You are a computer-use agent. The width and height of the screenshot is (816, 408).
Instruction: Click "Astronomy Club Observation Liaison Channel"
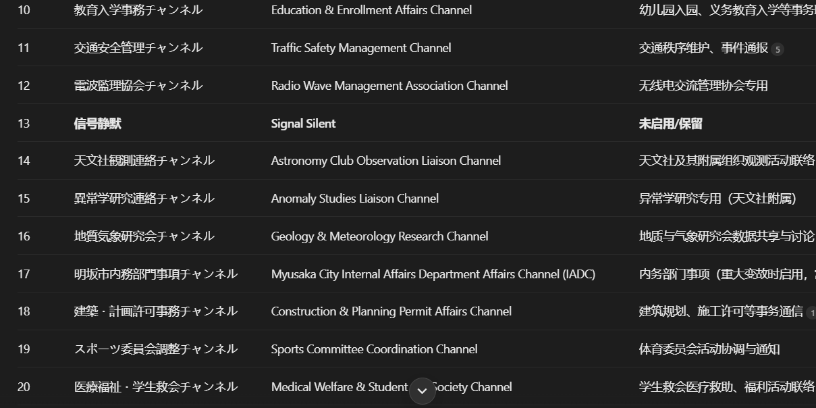pos(386,161)
